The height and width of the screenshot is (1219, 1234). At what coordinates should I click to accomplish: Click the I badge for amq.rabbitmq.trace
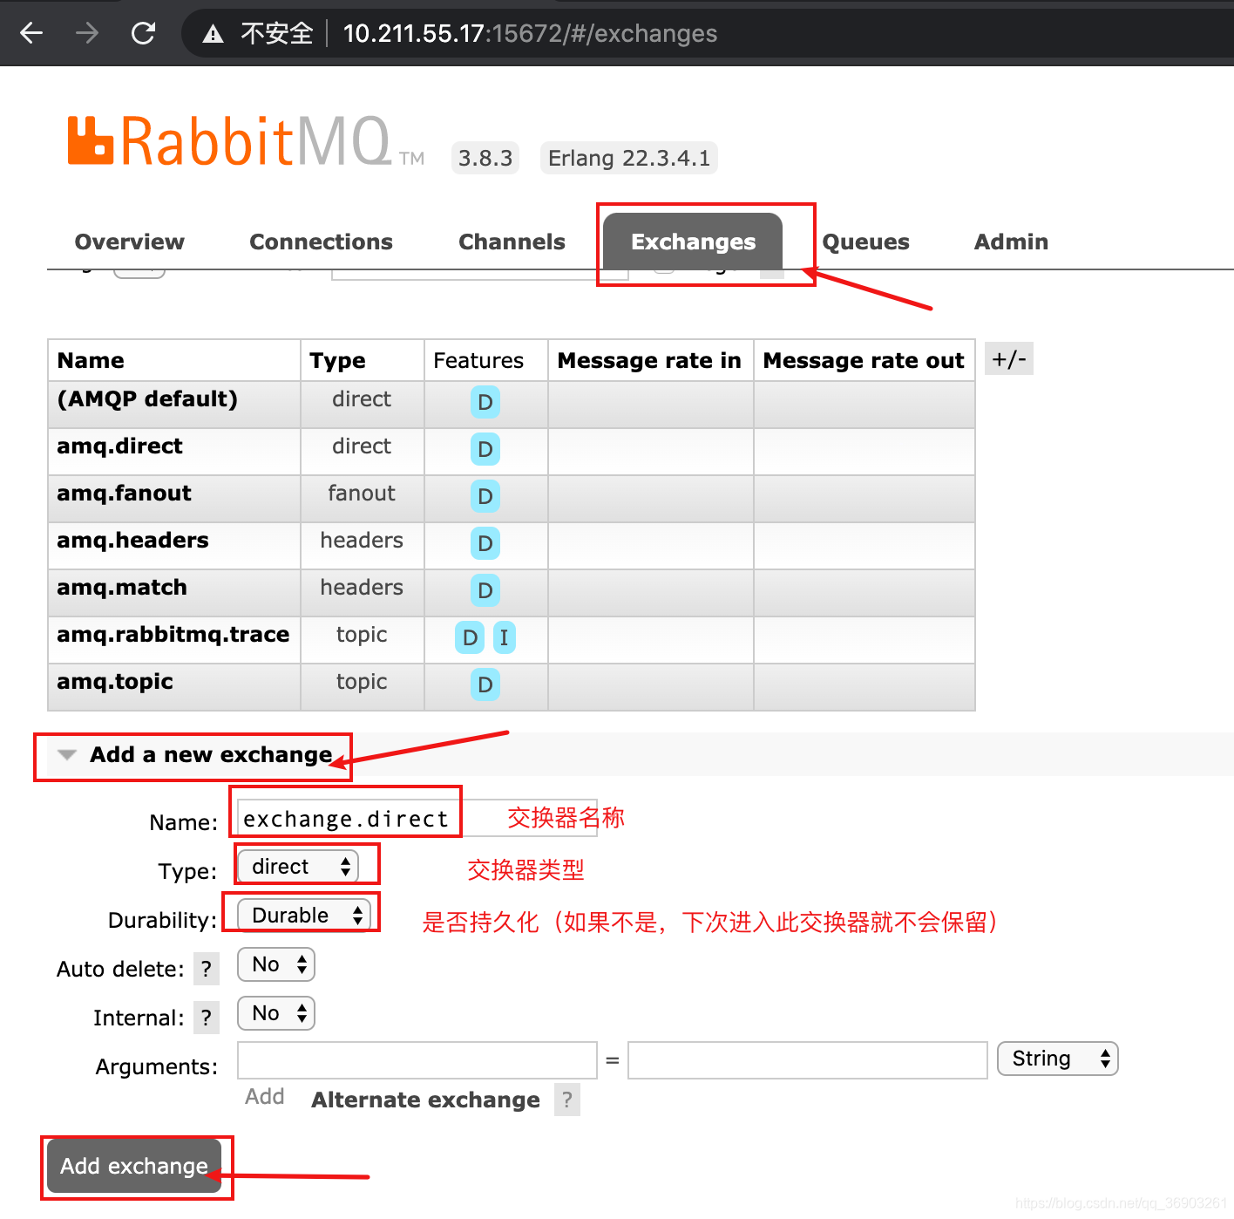point(505,637)
